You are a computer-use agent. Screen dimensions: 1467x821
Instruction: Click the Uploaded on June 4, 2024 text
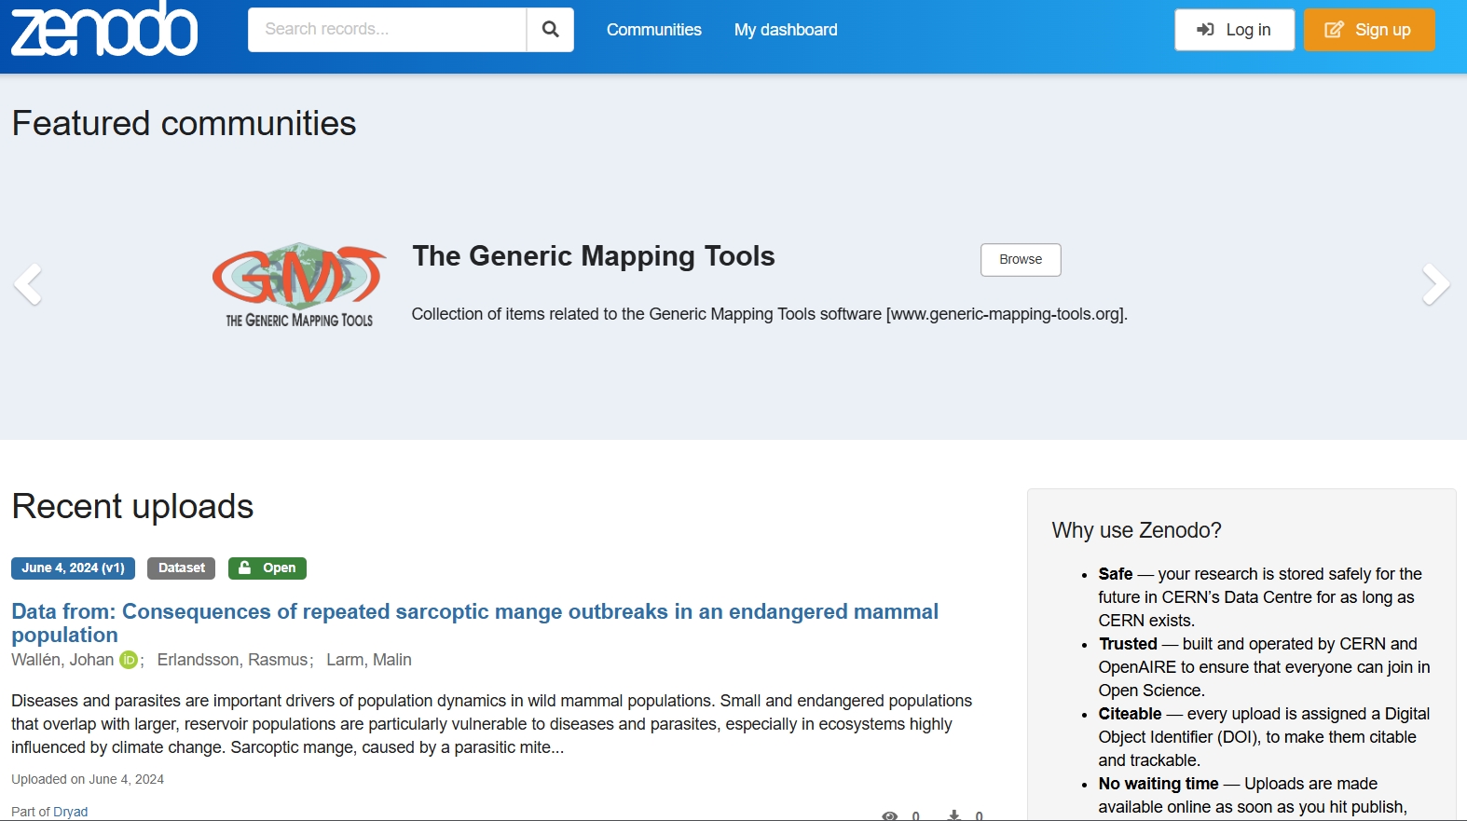pyautogui.click(x=88, y=779)
